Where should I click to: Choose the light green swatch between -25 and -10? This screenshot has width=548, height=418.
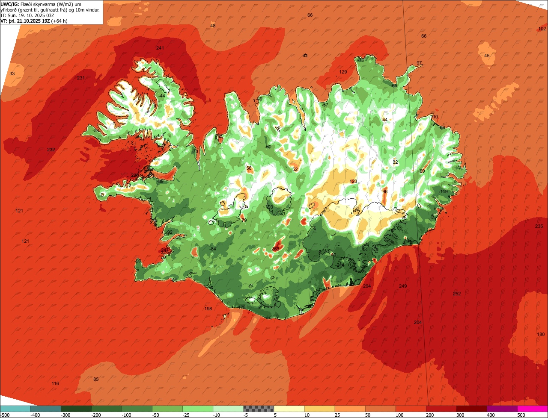pyautogui.click(x=198, y=408)
